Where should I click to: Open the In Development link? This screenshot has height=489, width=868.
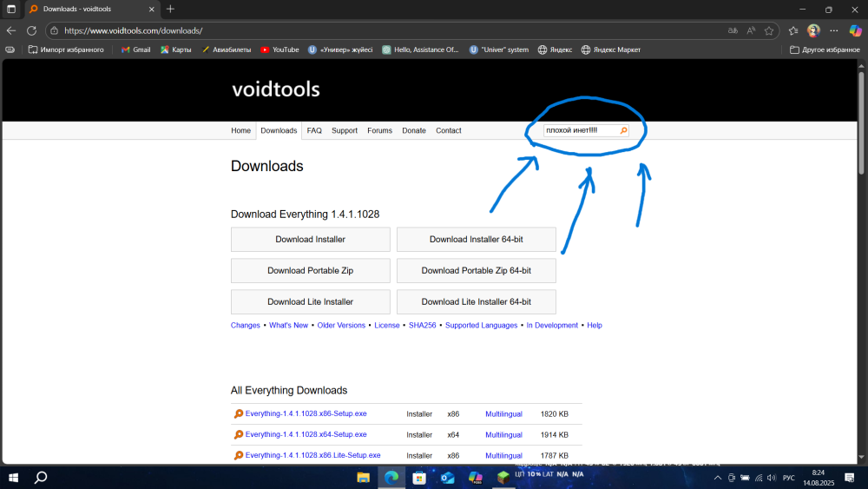[552, 325]
